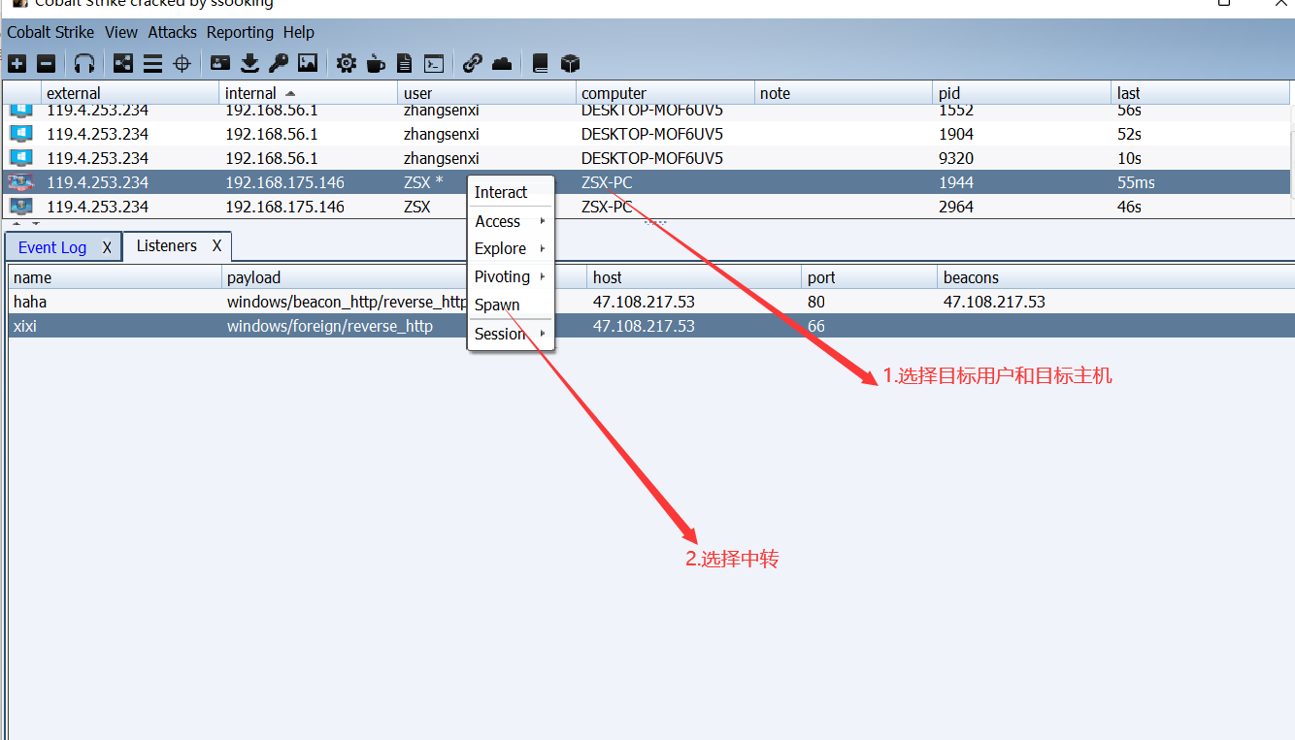Select the haha listener row
The height and width of the screenshot is (740, 1295).
pos(651,302)
